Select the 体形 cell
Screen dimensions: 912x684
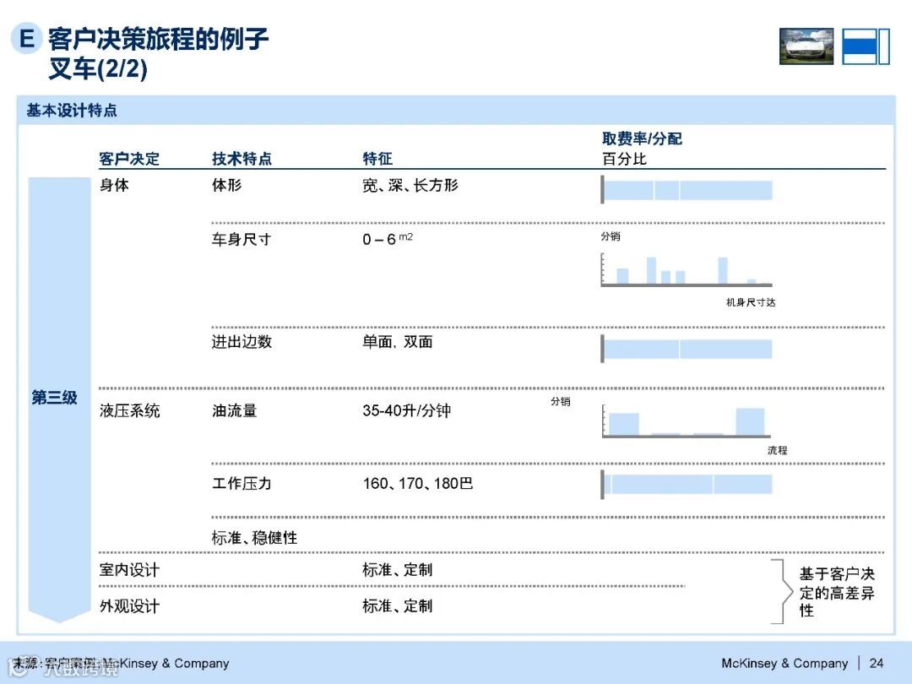point(227,185)
